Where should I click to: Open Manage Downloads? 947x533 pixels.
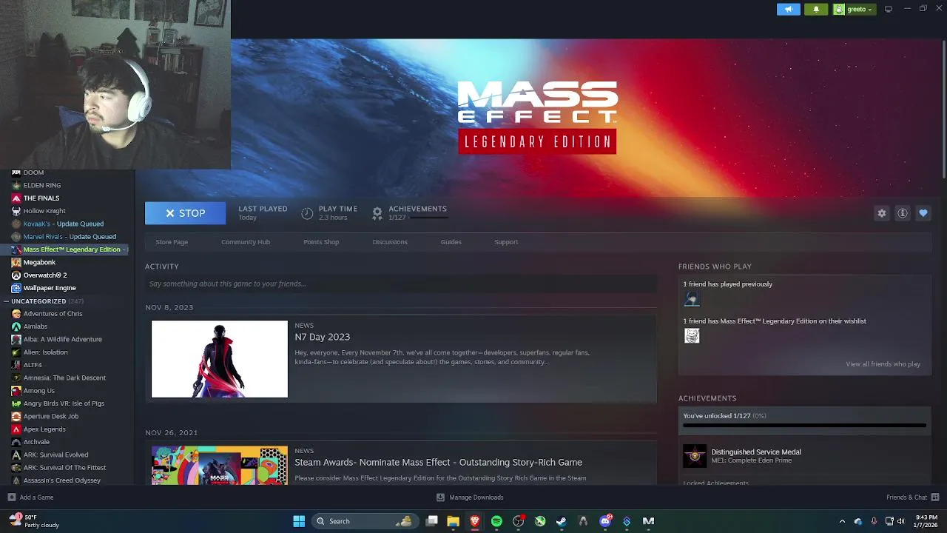point(470,497)
